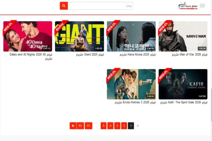Click the Enola Holmes 3 2026 title link
212x141 pixels.
click(135, 102)
